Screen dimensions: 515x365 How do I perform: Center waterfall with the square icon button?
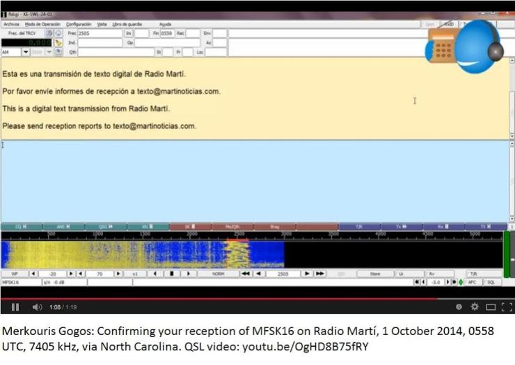172,274
